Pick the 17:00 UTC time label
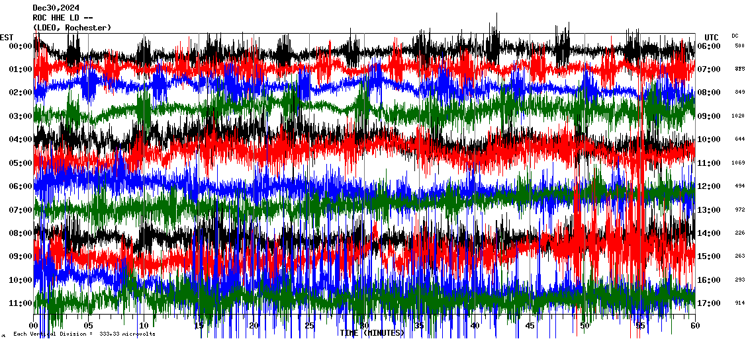This screenshot has height=343, width=748. point(708,303)
